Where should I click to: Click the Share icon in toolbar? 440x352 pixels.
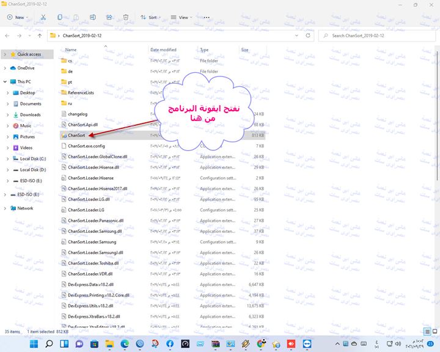[x=109, y=17]
